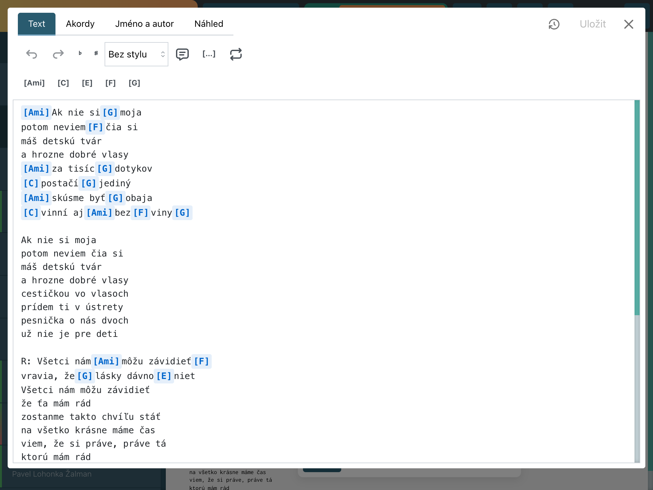The image size is (653, 490).
Task: Insert the [Ami] chord from palette
Action: (x=34, y=83)
